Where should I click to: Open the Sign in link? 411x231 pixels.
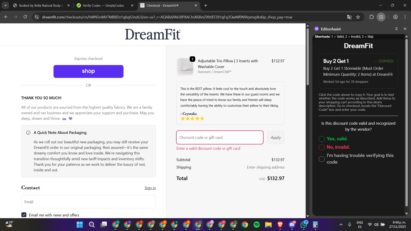[x=150, y=188]
